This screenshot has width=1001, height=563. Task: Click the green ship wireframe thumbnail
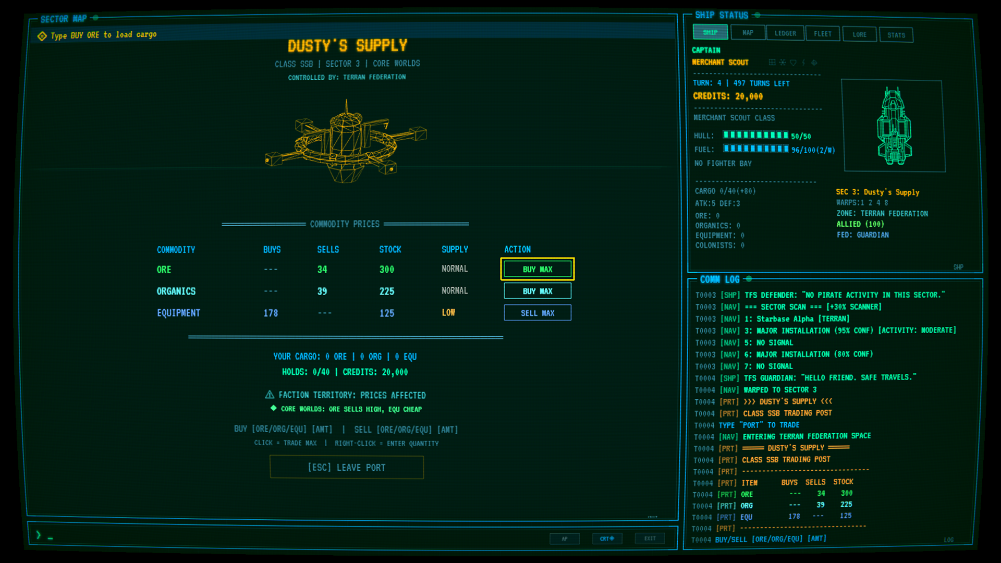(x=894, y=126)
